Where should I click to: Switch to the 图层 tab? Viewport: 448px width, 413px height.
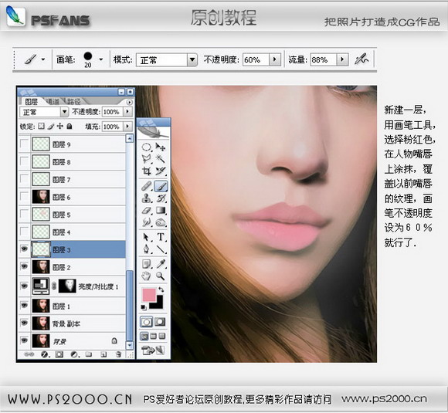pos(31,101)
